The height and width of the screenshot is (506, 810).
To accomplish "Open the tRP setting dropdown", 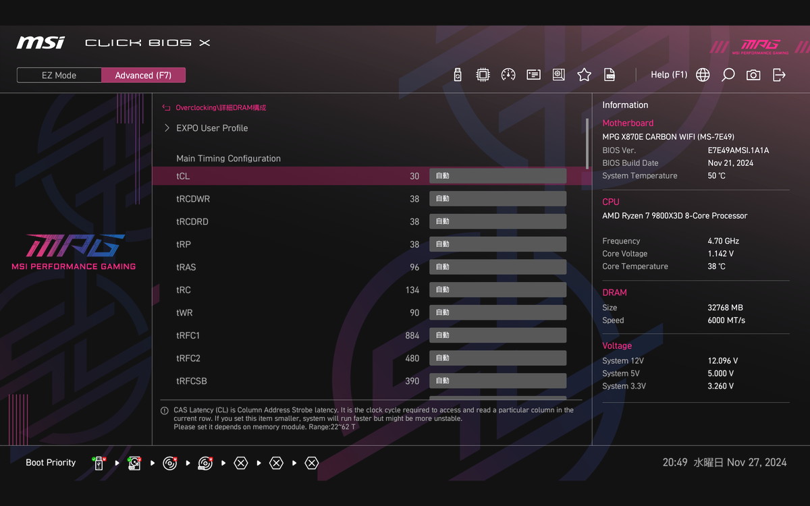I will [498, 244].
